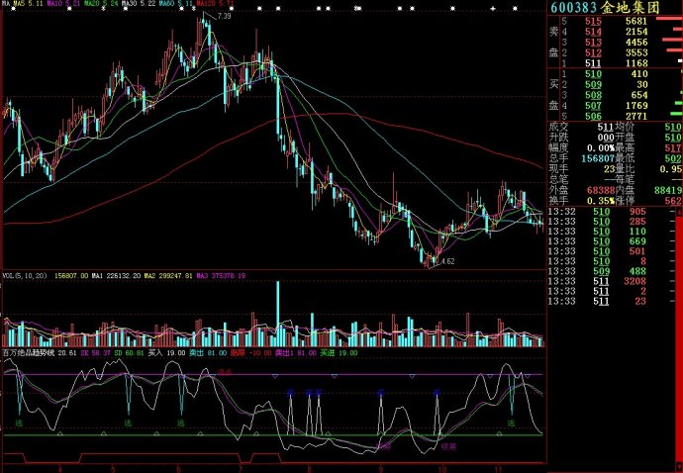Click the MA120 5.71 indicator label
The height and width of the screenshot is (473, 683).
coord(215,4)
